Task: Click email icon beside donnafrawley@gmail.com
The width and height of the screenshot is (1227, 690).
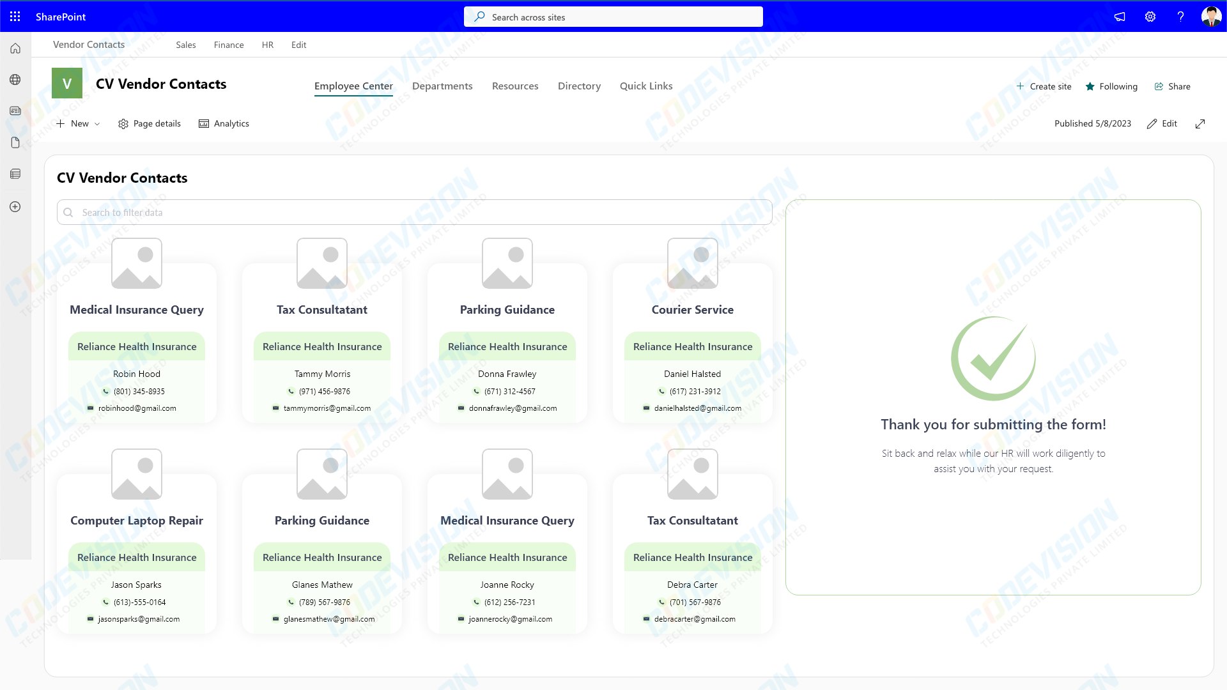Action: [x=461, y=408]
